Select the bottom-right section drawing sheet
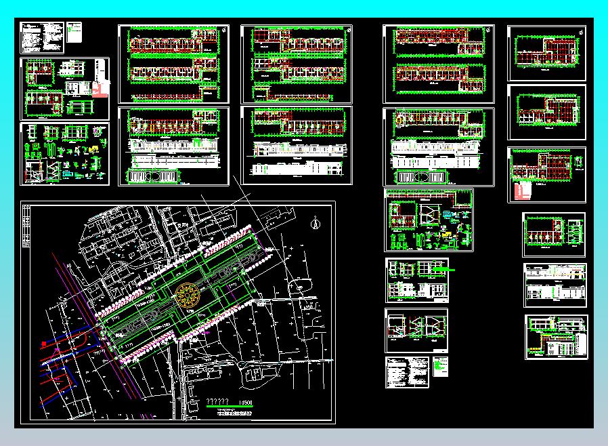Screen dimensions: 608x446 (556, 338)
